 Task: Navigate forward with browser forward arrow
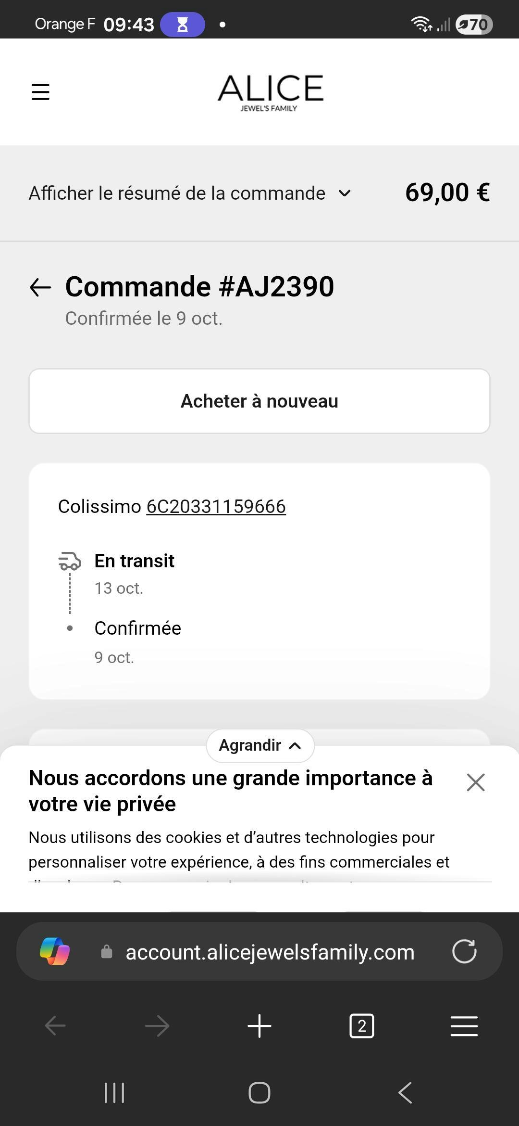point(157,1026)
